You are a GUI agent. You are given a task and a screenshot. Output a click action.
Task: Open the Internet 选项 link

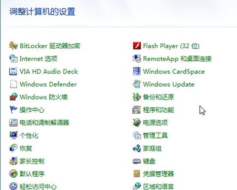coord(39,59)
